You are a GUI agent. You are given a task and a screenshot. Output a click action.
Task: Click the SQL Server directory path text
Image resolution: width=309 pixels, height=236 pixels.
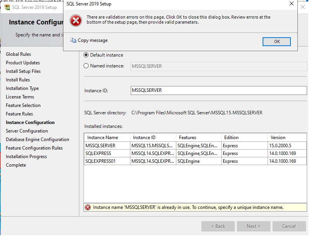(x=197, y=113)
